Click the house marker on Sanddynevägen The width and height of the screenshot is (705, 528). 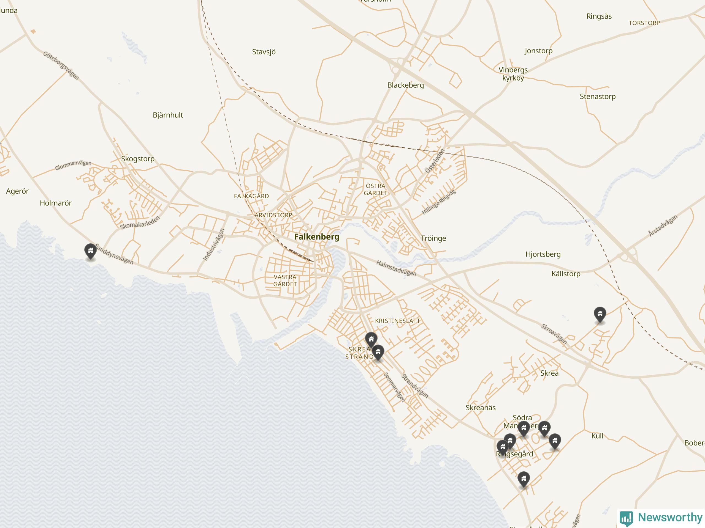coord(91,251)
